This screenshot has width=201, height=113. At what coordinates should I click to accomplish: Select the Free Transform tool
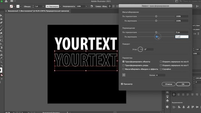coord(1,40)
